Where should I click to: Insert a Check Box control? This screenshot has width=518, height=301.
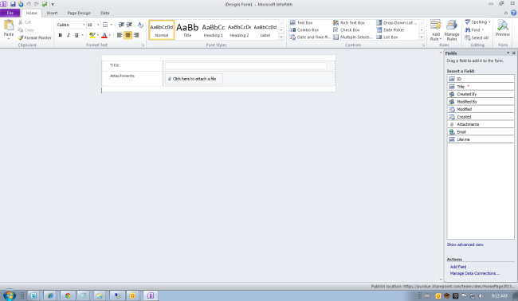coord(346,30)
